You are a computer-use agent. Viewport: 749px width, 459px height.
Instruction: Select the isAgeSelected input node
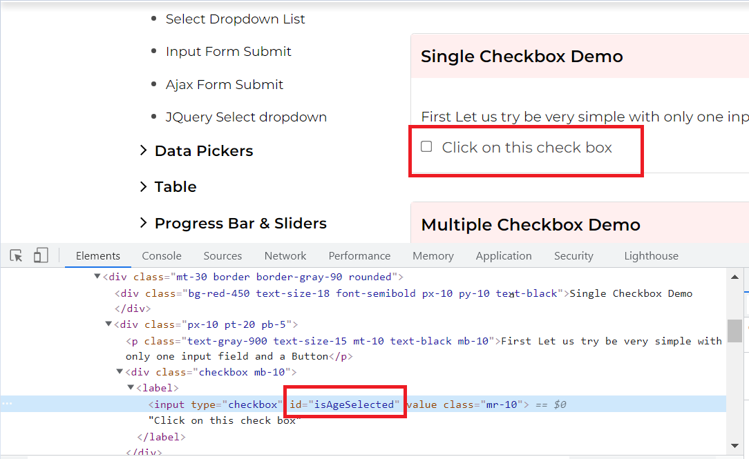pyautogui.click(x=345, y=404)
